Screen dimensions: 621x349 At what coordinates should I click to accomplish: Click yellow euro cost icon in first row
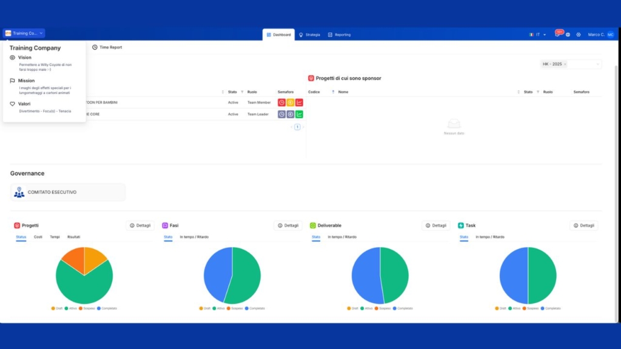(x=290, y=102)
